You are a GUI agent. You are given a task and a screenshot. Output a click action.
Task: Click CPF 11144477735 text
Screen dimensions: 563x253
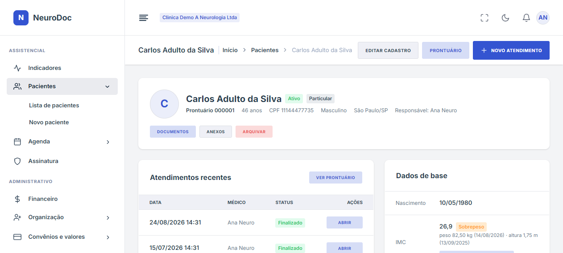pos(291,110)
